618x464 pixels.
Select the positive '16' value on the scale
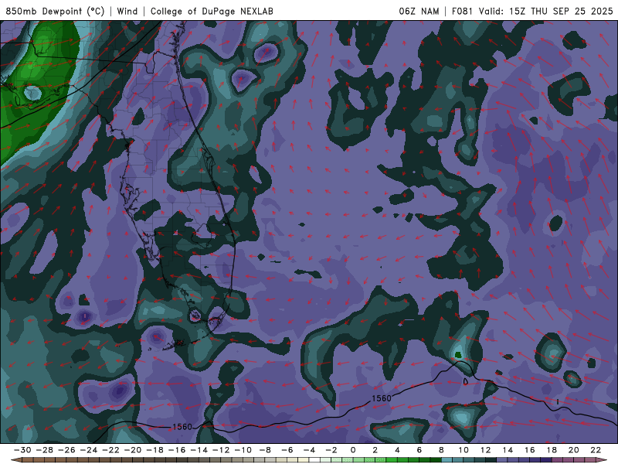[530, 450]
